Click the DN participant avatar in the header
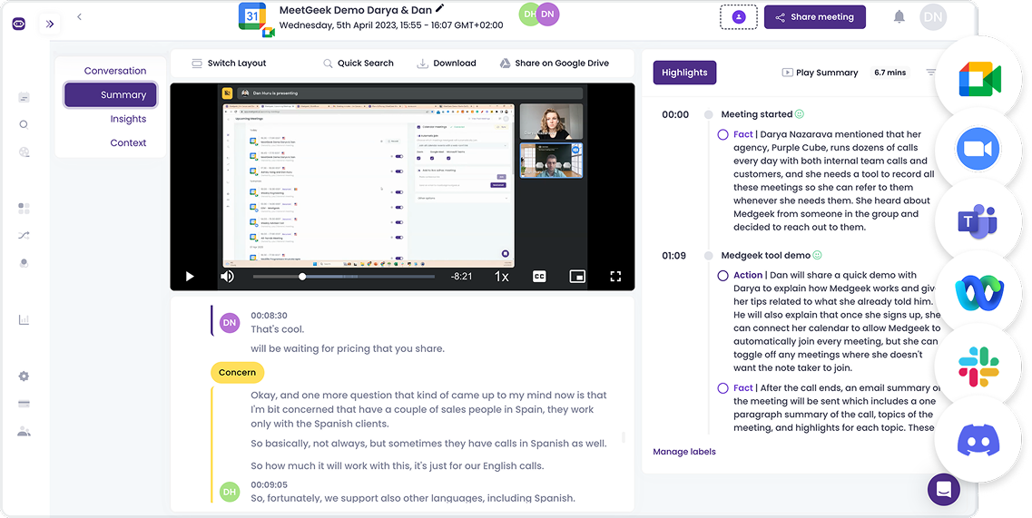The image size is (1032, 518). point(547,14)
